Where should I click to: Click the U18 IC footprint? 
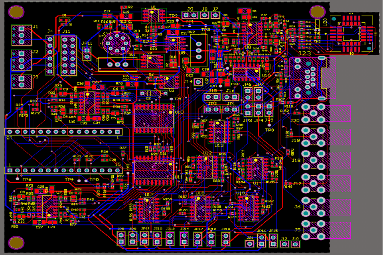(x=200, y=208)
